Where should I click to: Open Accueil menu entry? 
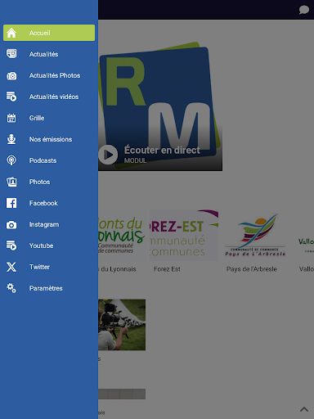tap(49, 33)
